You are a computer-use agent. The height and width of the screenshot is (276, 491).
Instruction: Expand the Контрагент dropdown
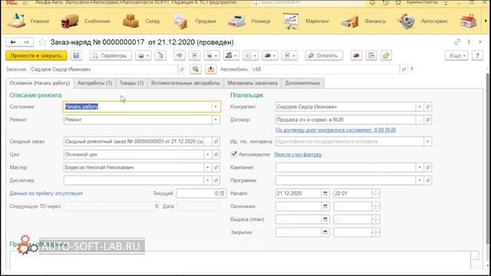[420, 107]
